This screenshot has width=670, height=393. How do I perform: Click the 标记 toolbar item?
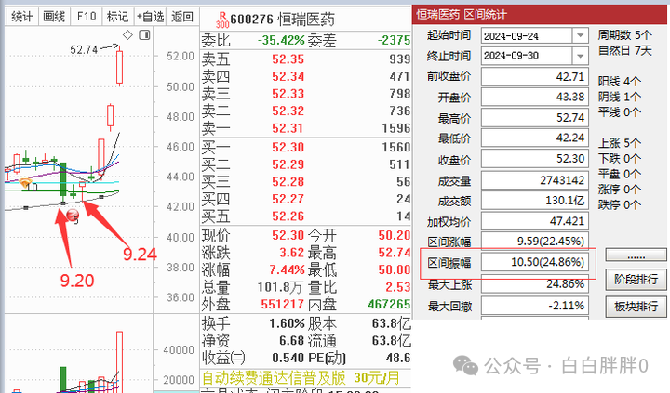click(x=117, y=17)
